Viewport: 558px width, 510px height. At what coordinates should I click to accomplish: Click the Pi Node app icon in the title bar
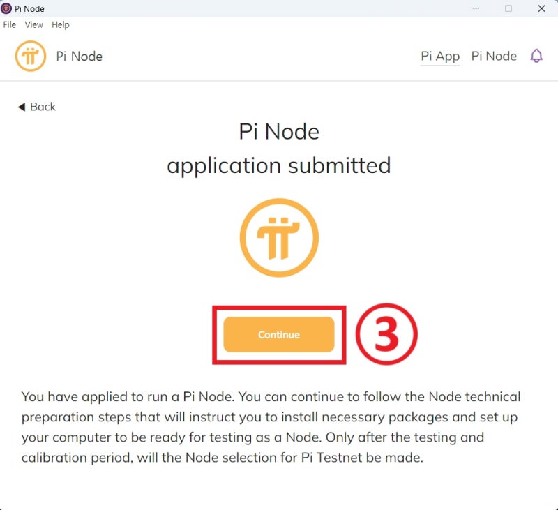[x=6, y=8]
